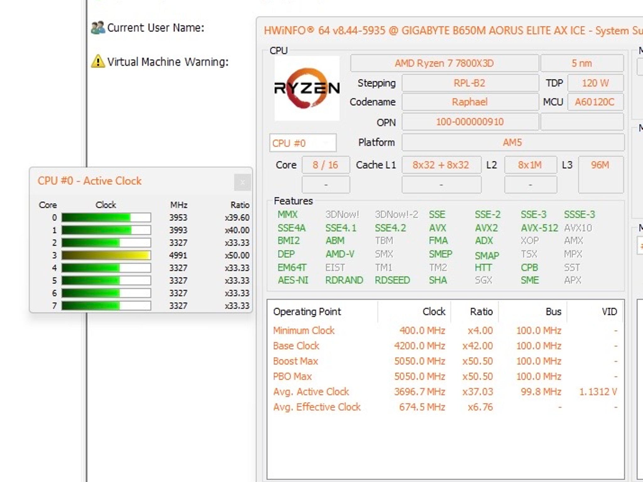Click the Core 2 clock bar
This screenshot has width=643, height=482.
click(x=106, y=243)
